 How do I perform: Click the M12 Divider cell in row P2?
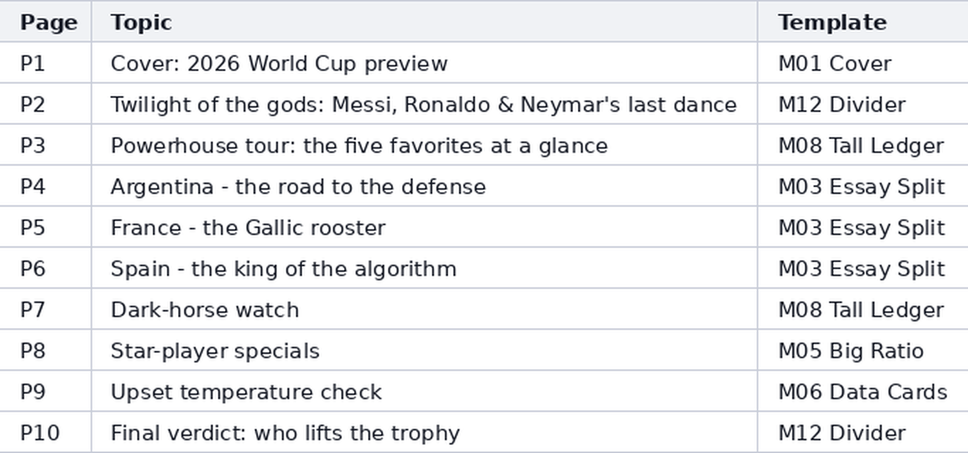tap(863, 104)
